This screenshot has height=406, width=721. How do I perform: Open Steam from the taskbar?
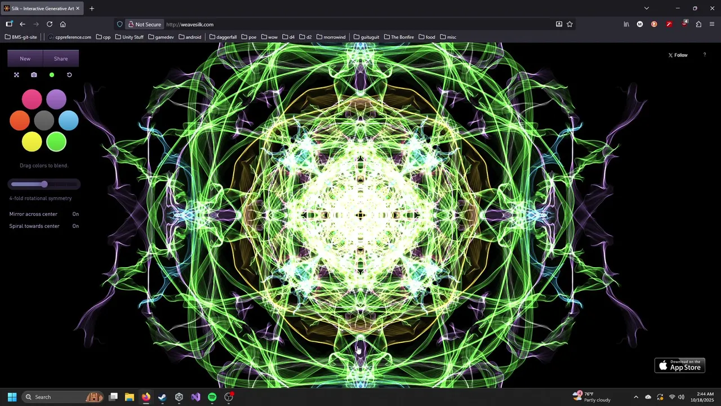tap(162, 397)
